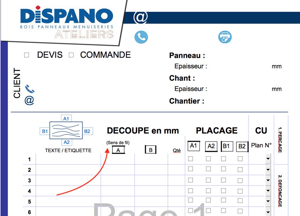Open row 4 Plan N° dropdown
The image size is (300, 216).
[x=268, y=191]
